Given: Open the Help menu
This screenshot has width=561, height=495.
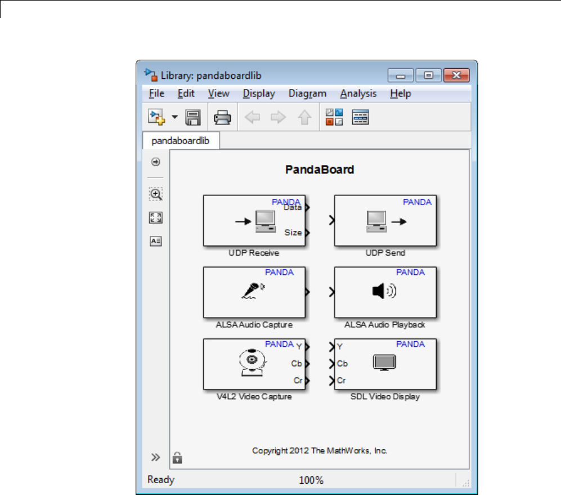Looking at the screenshot, I should (x=401, y=93).
